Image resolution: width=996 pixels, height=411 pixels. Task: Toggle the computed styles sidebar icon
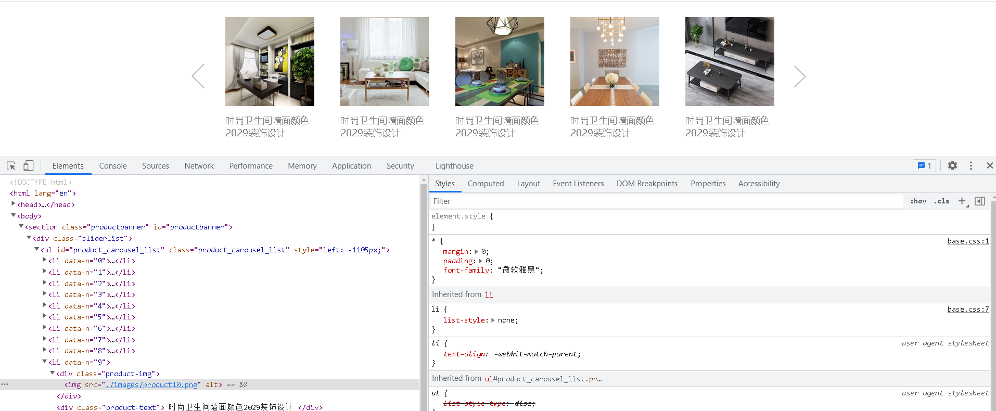click(x=980, y=201)
